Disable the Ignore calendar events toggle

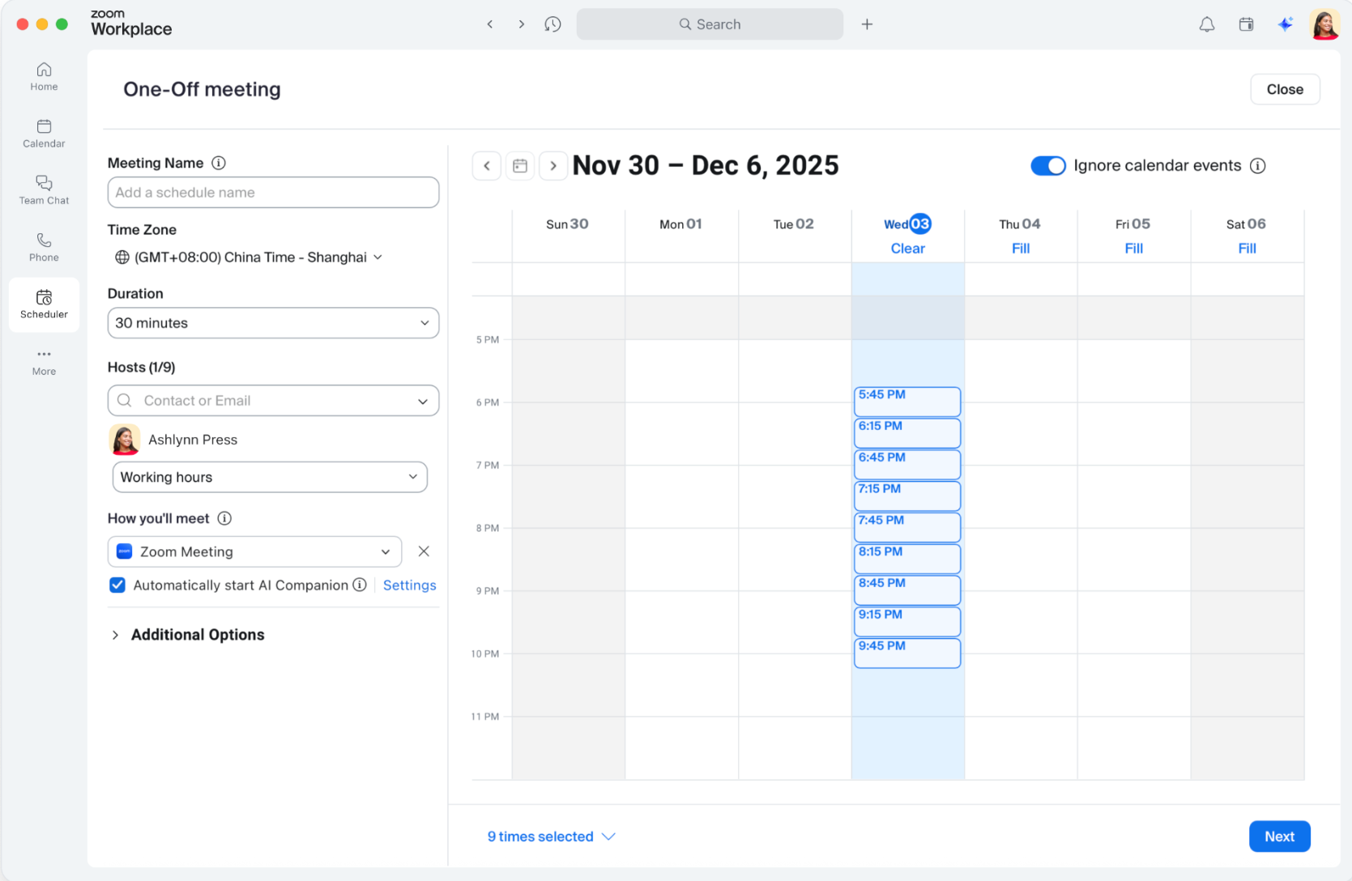point(1047,165)
